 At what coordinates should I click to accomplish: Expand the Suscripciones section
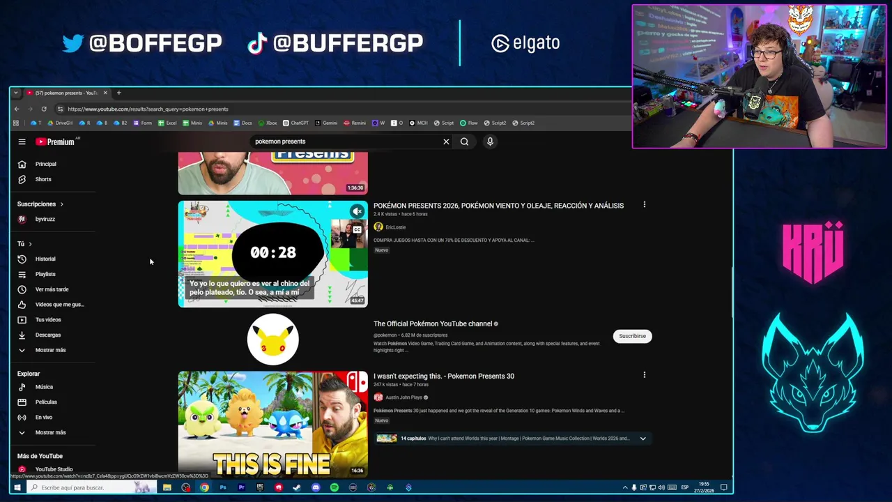point(40,204)
